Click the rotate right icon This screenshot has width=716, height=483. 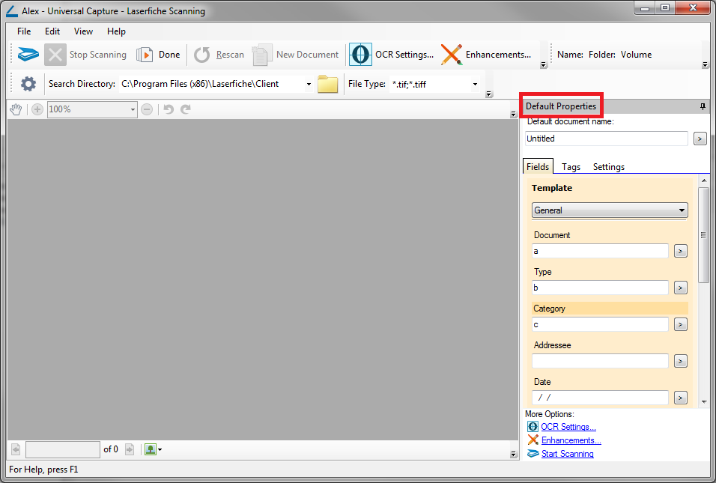186,109
